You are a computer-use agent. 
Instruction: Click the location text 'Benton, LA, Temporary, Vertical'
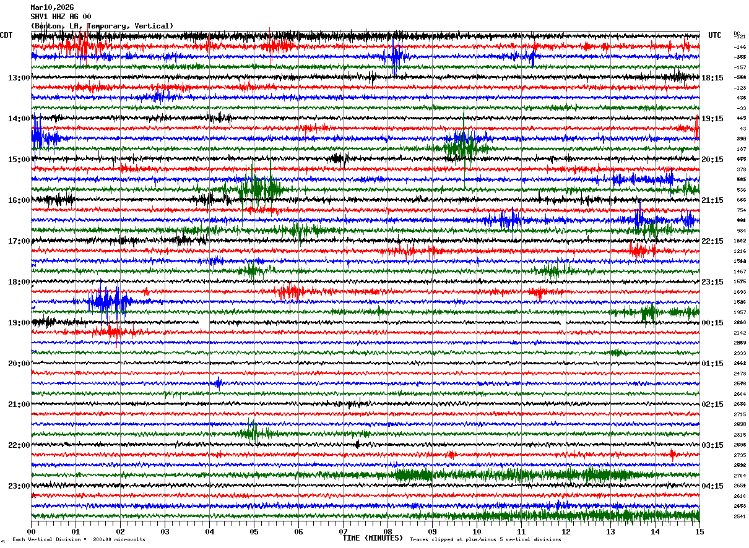tap(102, 26)
